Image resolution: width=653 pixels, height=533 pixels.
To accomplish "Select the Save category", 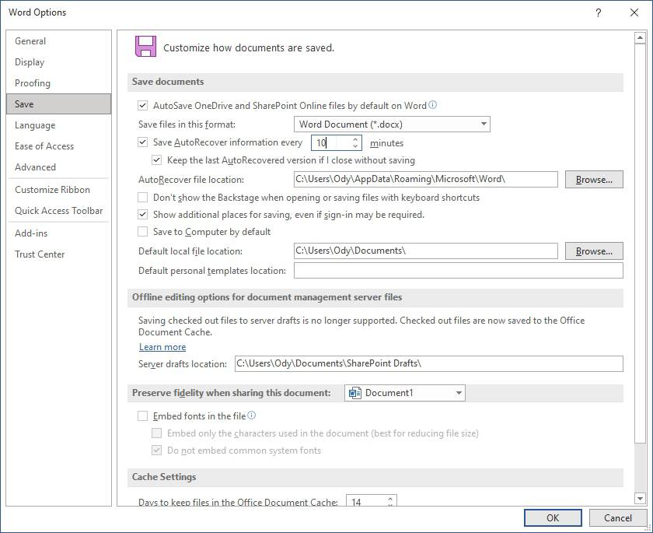I will point(59,103).
